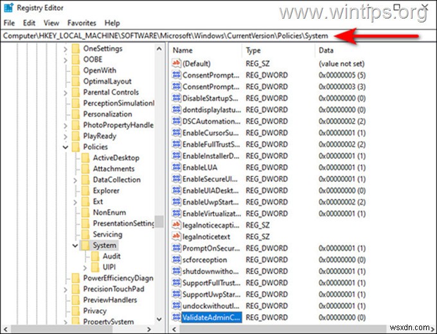Open the Favorites menu

[82, 23]
